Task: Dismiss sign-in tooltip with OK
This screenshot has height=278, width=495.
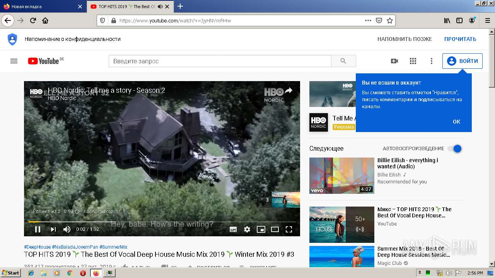Action: click(457, 122)
